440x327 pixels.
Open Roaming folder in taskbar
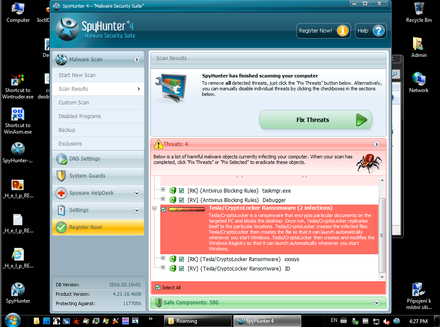click(x=198, y=321)
